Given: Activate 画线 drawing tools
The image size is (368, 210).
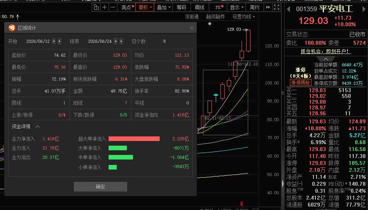Looking at the screenshot, I should point(199,7).
